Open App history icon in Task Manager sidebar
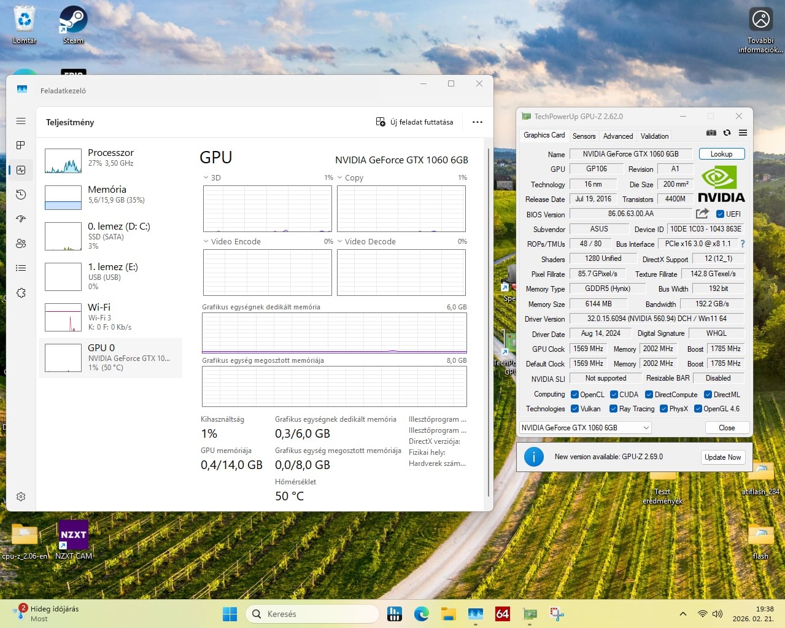 coord(21,195)
